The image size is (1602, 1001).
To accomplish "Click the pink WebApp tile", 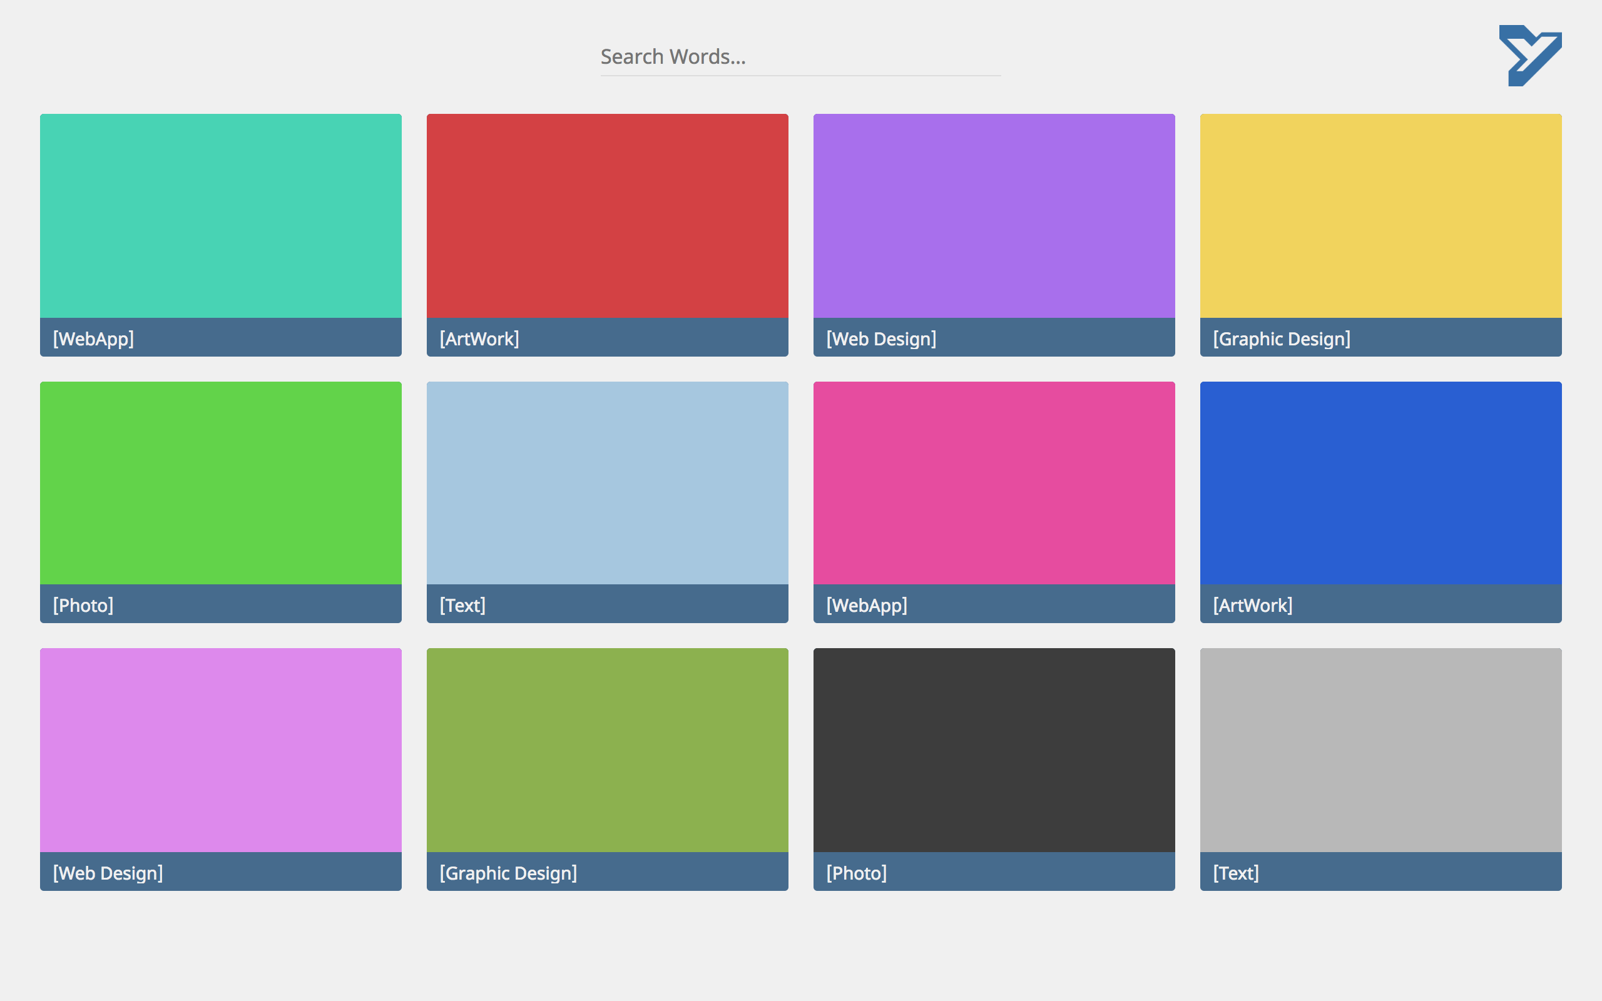I will [993, 483].
